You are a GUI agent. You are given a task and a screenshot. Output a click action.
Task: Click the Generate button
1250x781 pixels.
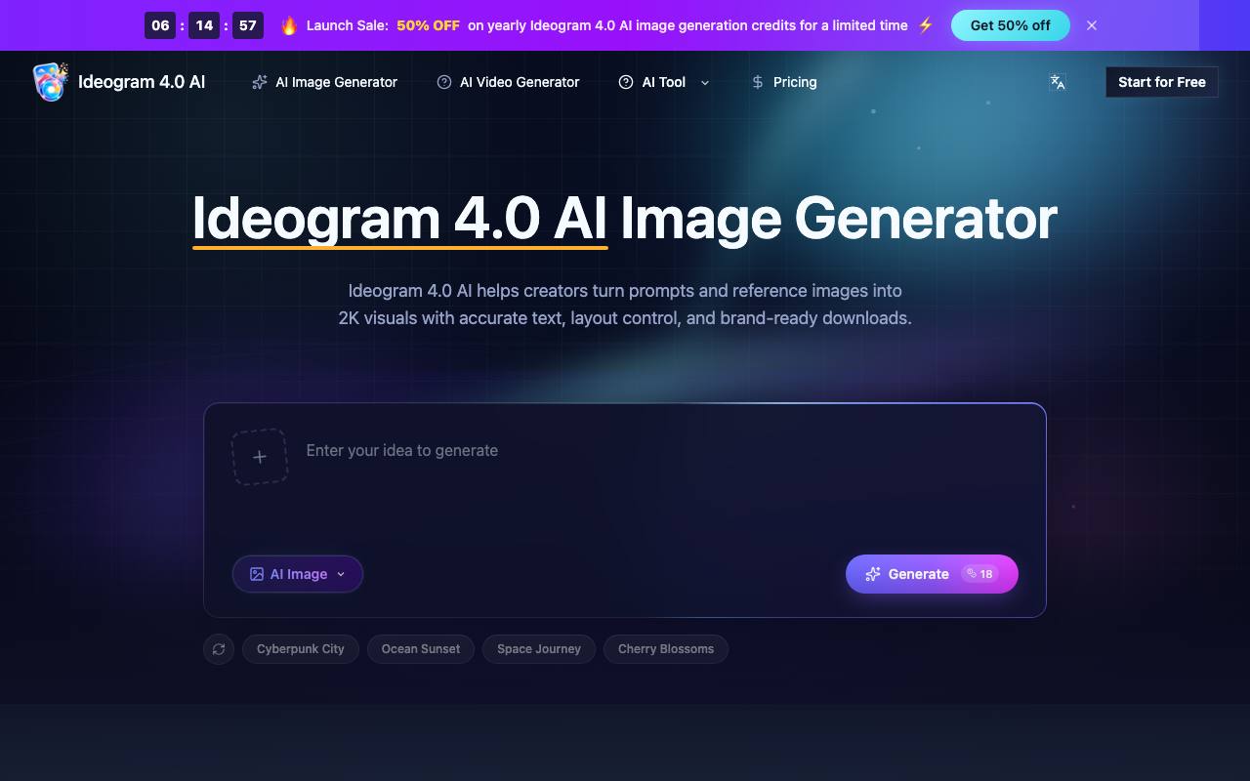932,574
